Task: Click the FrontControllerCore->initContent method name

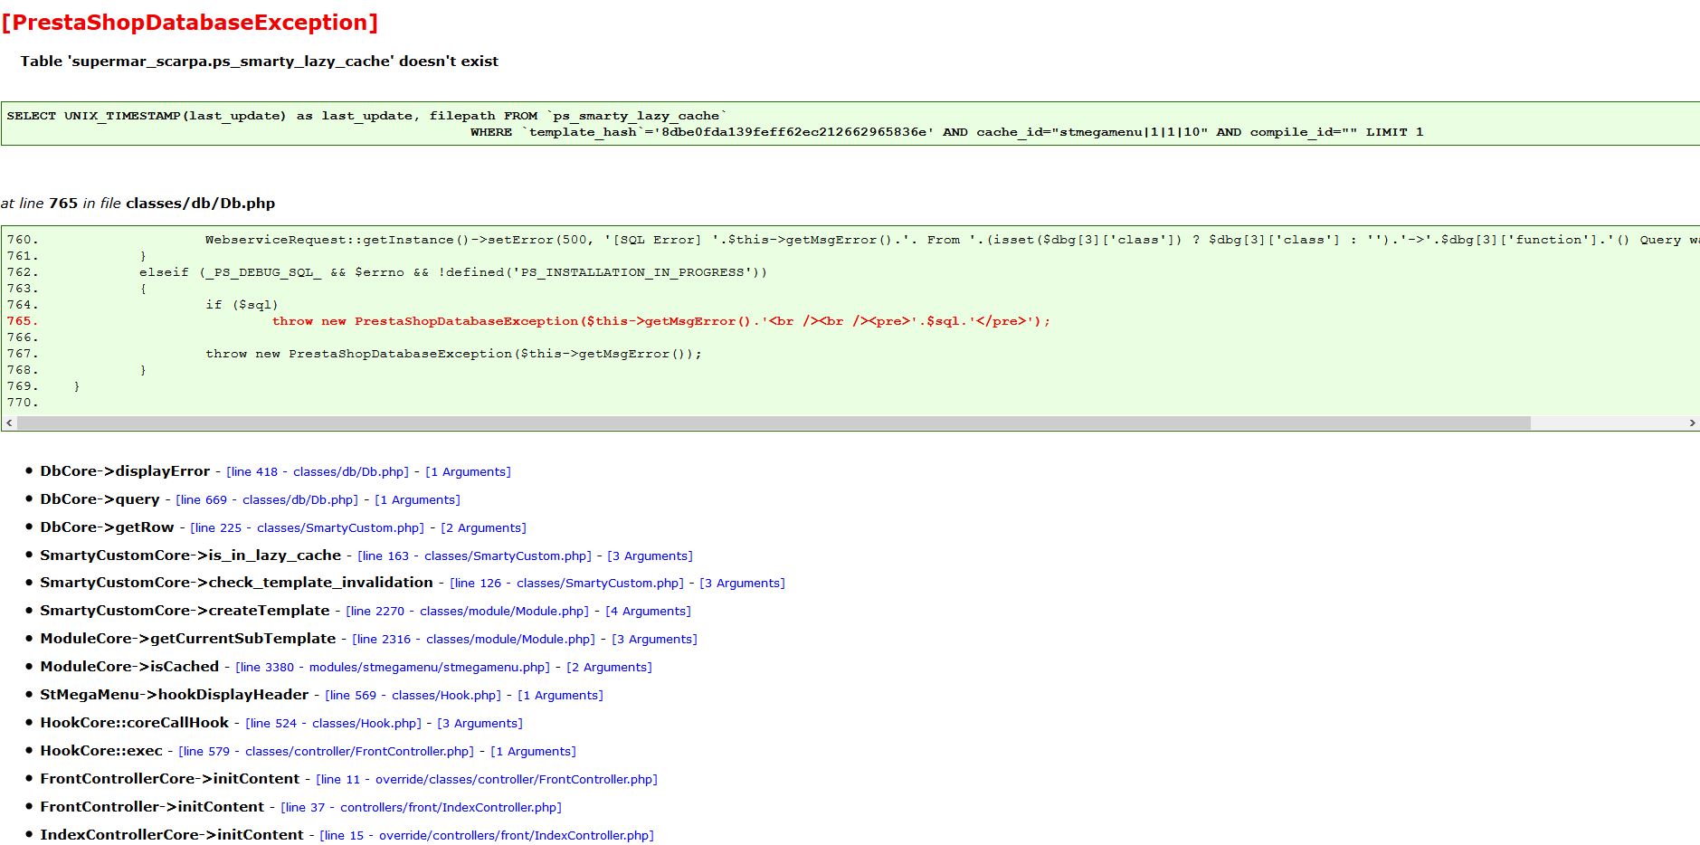Action: (170, 779)
